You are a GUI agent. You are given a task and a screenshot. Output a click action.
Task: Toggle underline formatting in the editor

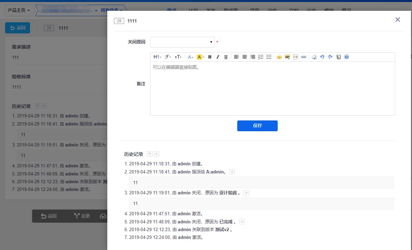tap(226, 57)
